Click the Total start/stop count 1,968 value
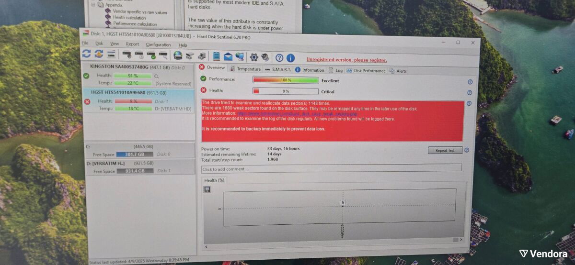Viewport: 575px width, 265px height. 272,159
